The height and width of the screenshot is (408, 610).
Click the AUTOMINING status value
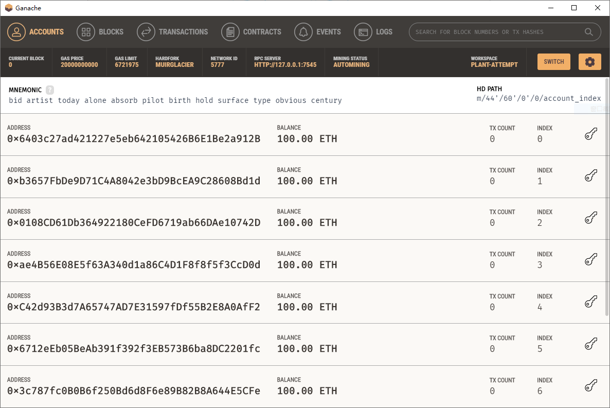pyautogui.click(x=351, y=65)
